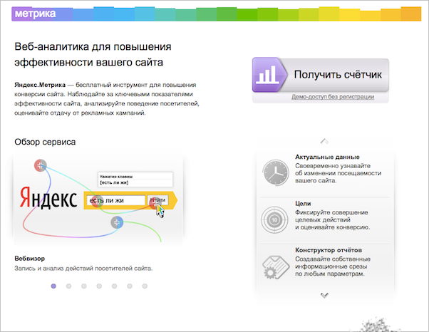Select Цели heading
Image resolution: width=429 pixels, height=332 pixels.
coord(303,204)
